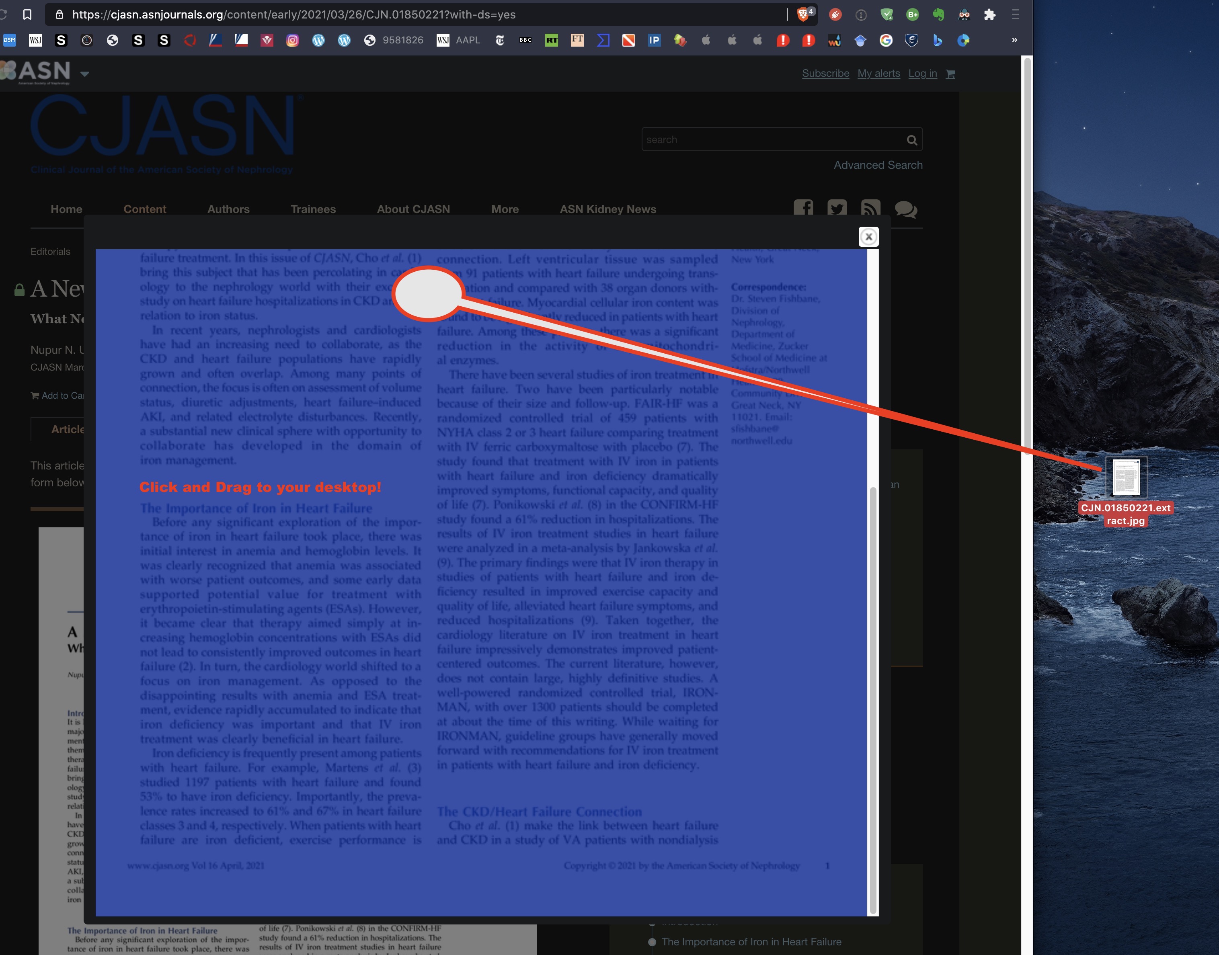Click the search magnifier icon

911,140
